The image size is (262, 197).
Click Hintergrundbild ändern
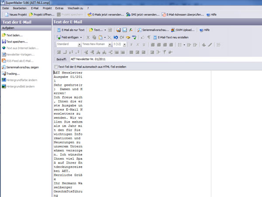pyautogui.click(x=18, y=86)
